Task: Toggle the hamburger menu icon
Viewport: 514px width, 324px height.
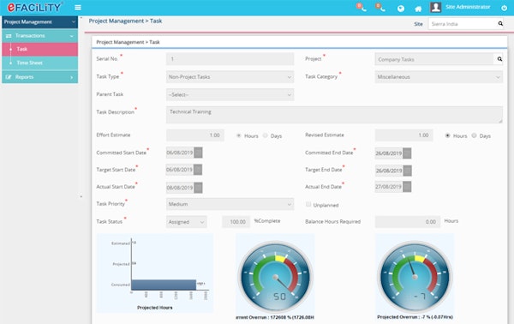Action: [78, 8]
